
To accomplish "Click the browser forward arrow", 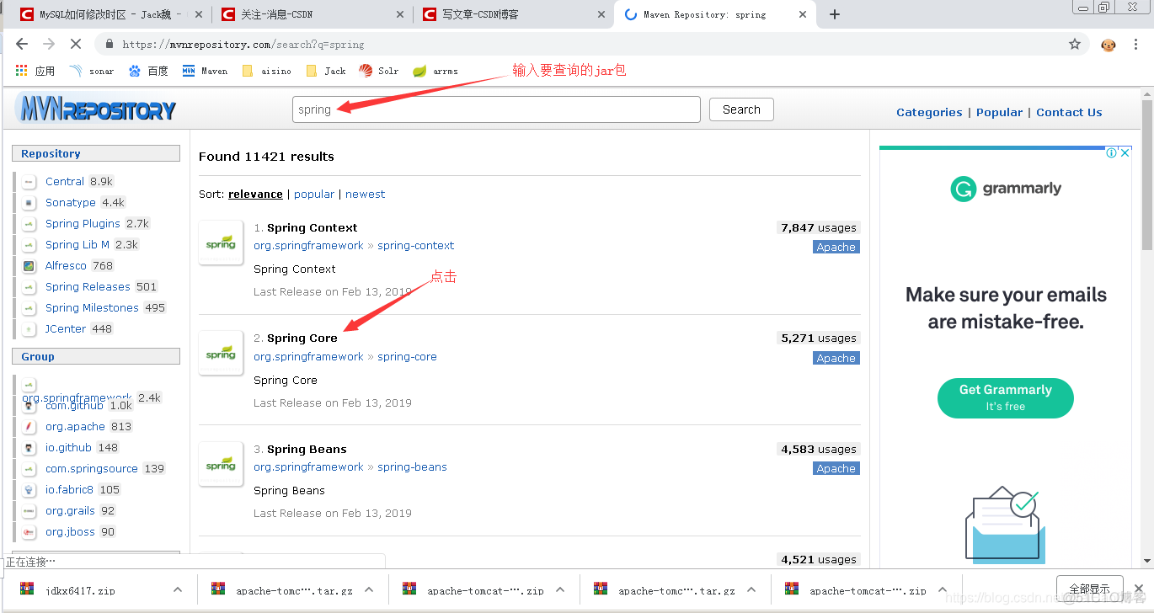I will click(x=49, y=44).
